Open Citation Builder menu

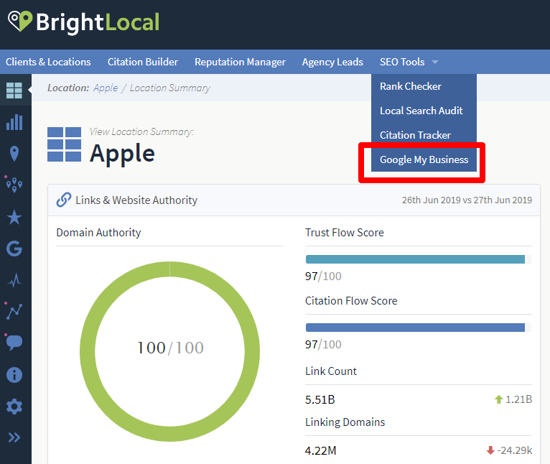point(143,62)
